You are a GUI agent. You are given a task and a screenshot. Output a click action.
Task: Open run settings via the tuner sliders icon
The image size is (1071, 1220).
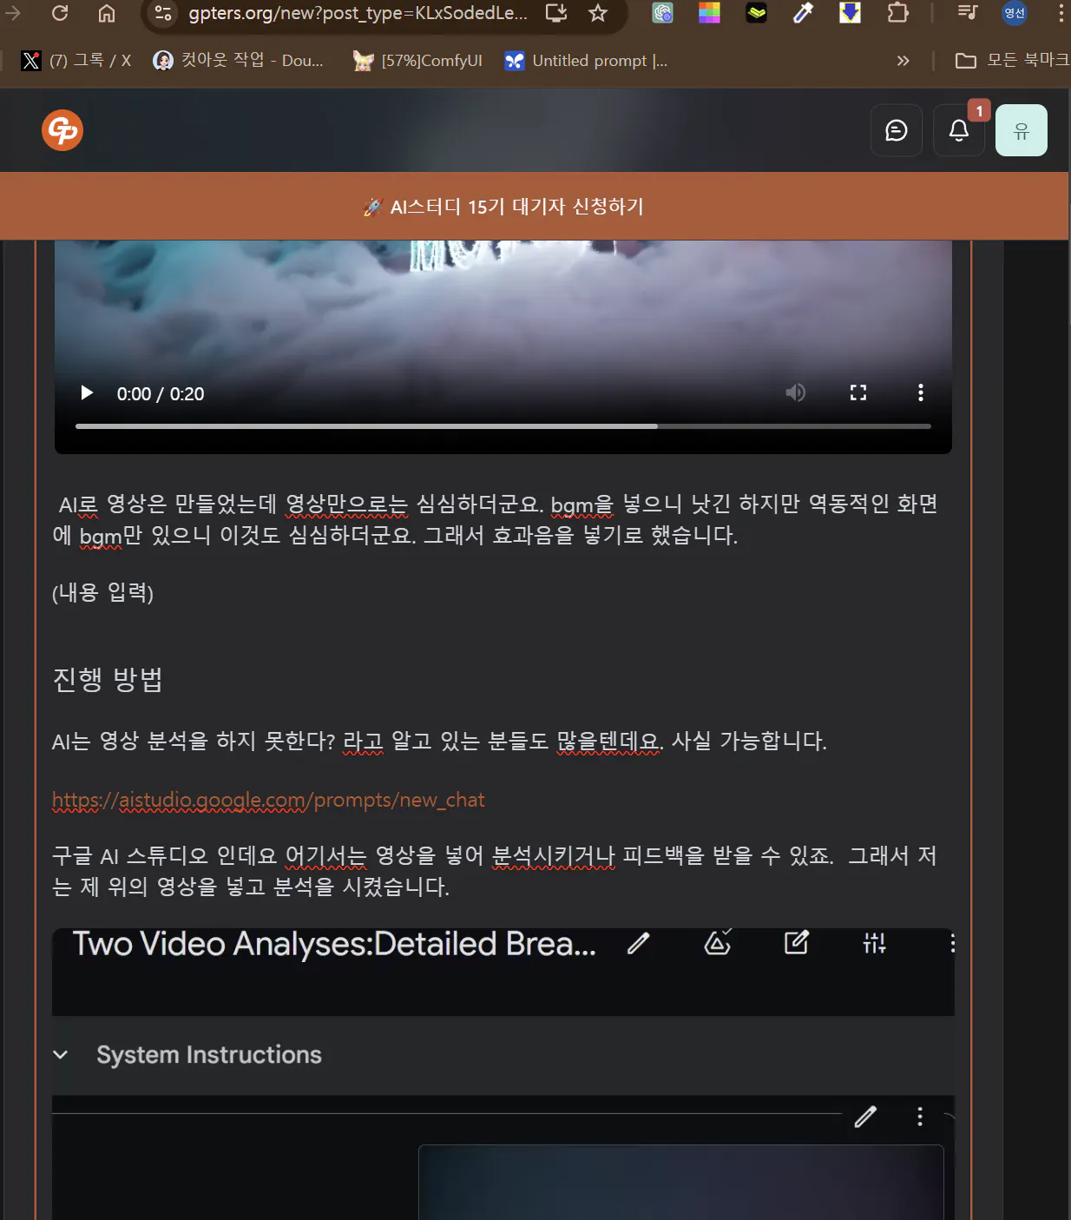tap(875, 944)
